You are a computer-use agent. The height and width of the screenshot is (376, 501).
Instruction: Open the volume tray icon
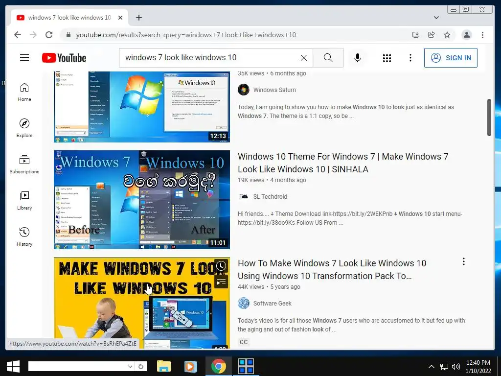[x=456, y=367]
